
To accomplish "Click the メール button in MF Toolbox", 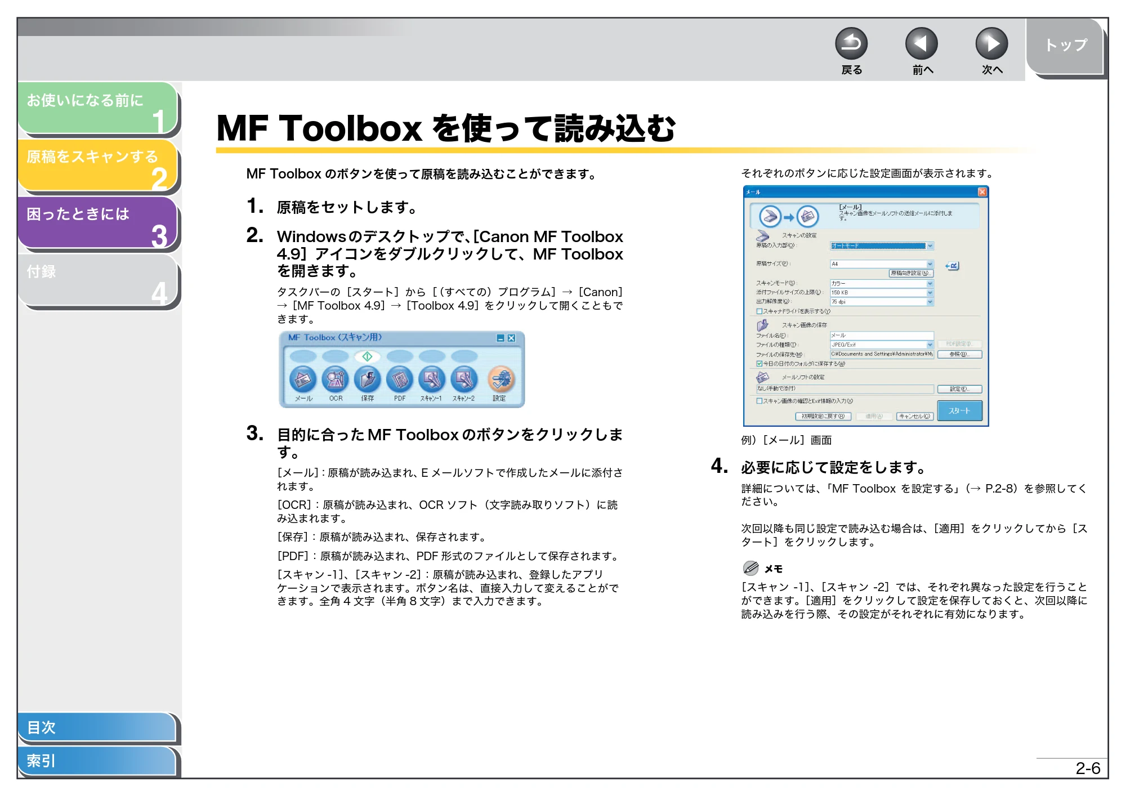I will click(x=303, y=380).
